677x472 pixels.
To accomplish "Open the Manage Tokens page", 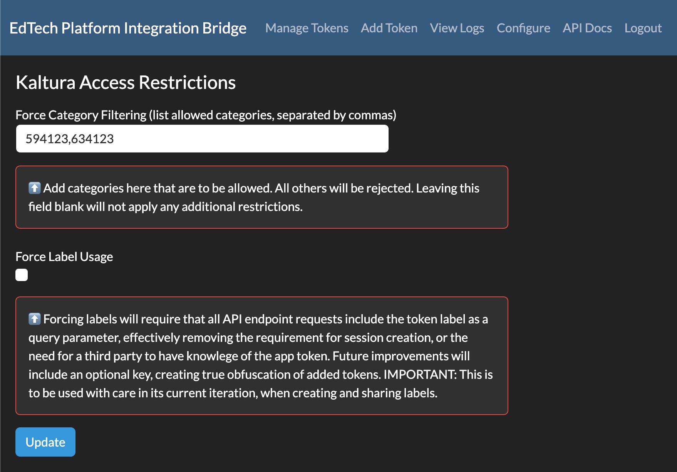I will (307, 28).
